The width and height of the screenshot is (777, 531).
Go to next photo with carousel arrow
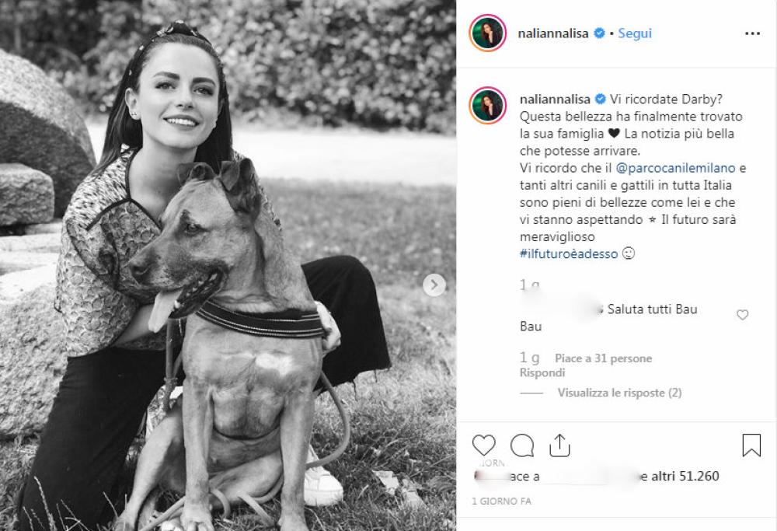tap(434, 285)
